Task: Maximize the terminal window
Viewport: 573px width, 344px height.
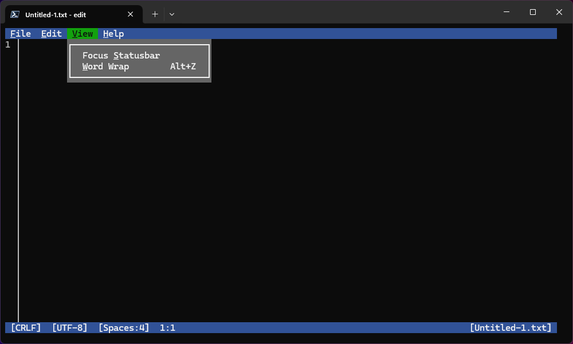Action: [x=533, y=12]
